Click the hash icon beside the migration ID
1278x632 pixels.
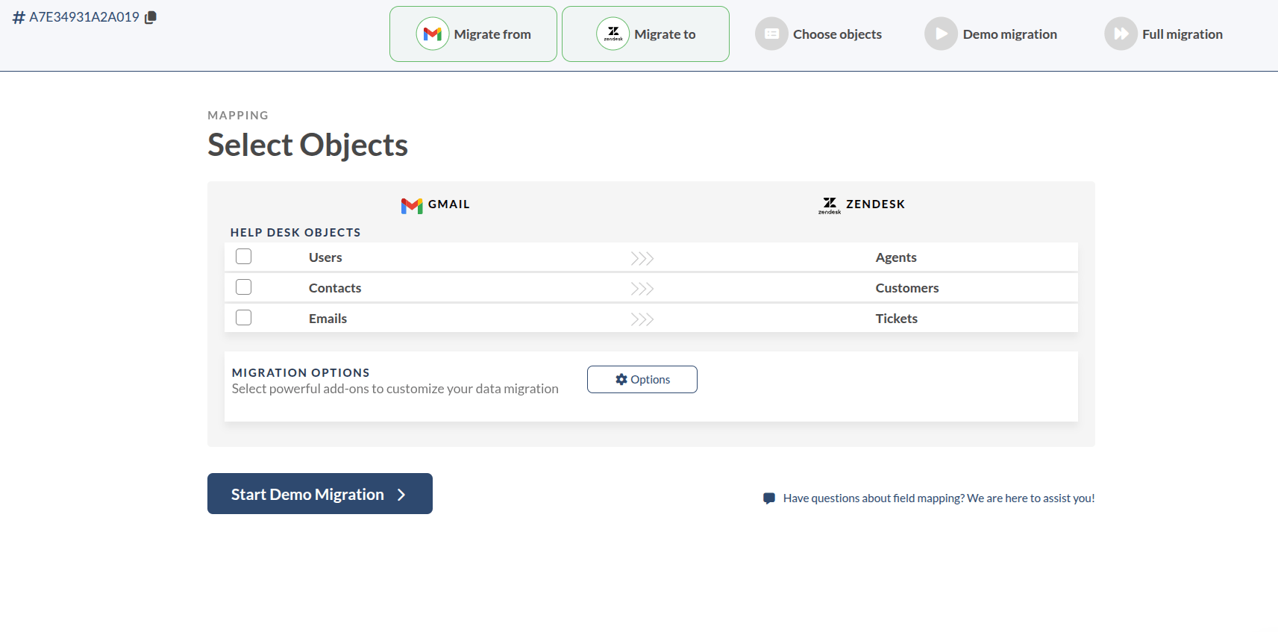(19, 17)
